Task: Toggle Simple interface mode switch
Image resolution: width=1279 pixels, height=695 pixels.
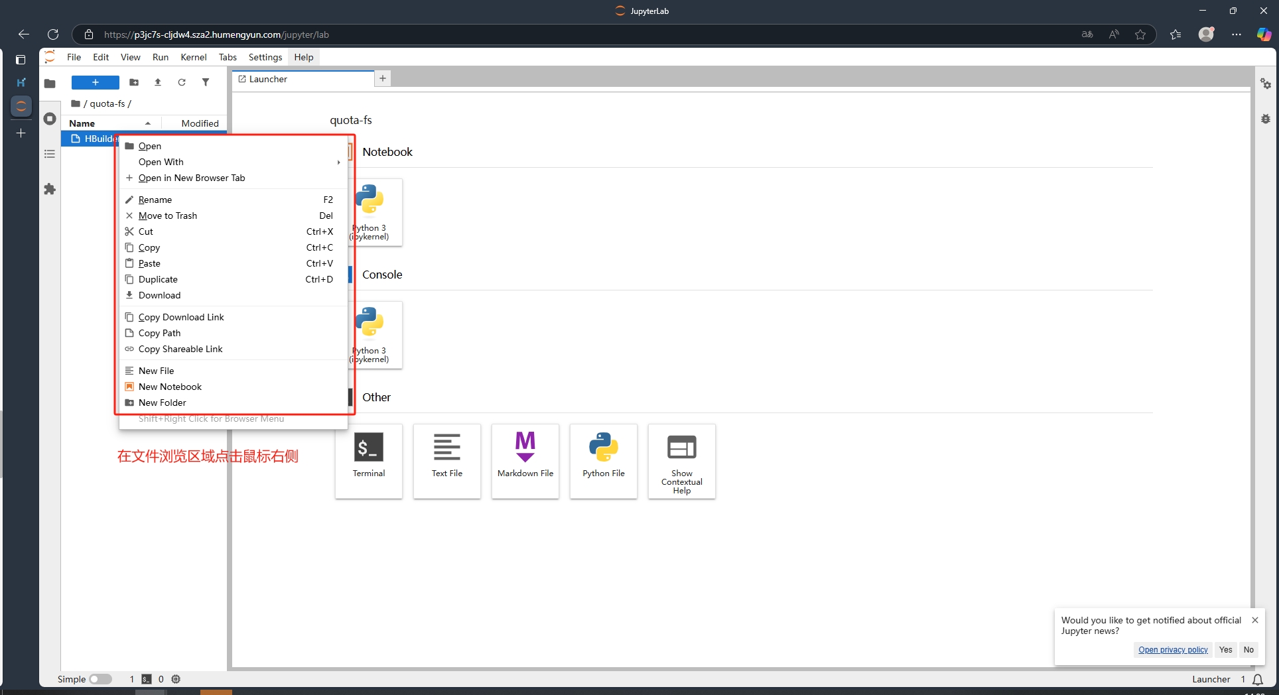Action: coord(100,679)
